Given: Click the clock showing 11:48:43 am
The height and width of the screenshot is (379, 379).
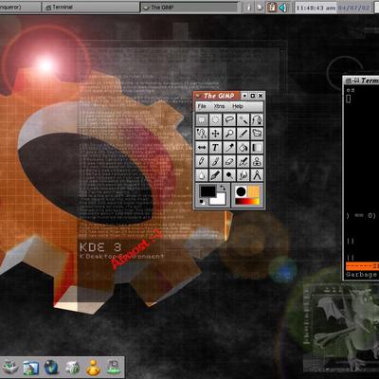Looking at the screenshot, I should 316,8.
